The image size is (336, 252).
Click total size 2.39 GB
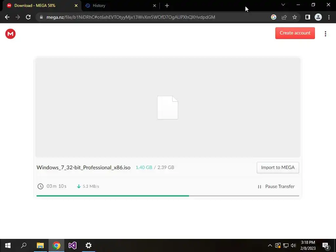166,167
